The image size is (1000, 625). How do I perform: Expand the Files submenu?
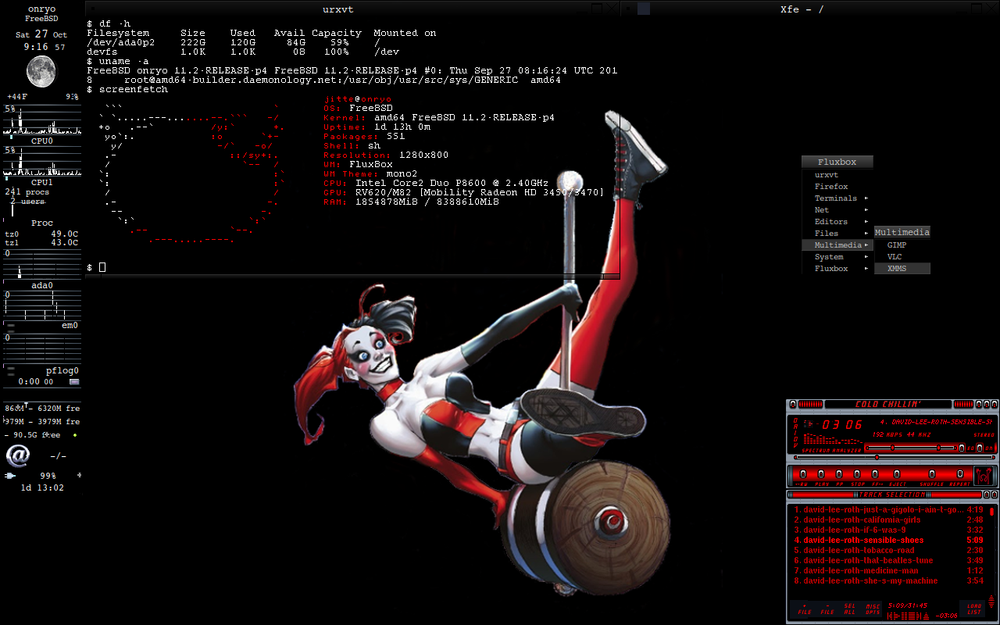(x=837, y=234)
